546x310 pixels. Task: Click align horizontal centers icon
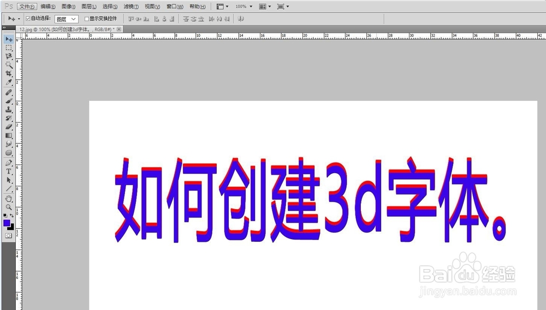click(x=164, y=19)
